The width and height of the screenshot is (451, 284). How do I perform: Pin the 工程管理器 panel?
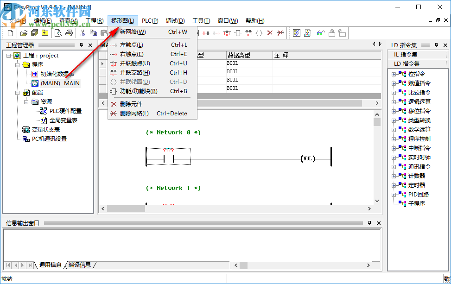click(x=82, y=45)
